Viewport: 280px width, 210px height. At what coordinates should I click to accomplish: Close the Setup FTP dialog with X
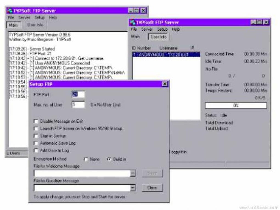[x=165, y=84]
